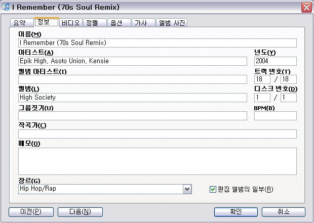Toggle the 편집 앨범의 일부 checkbox
Viewport: 314px width, 223px height.
pyautogui.click(x=213, y=189)
